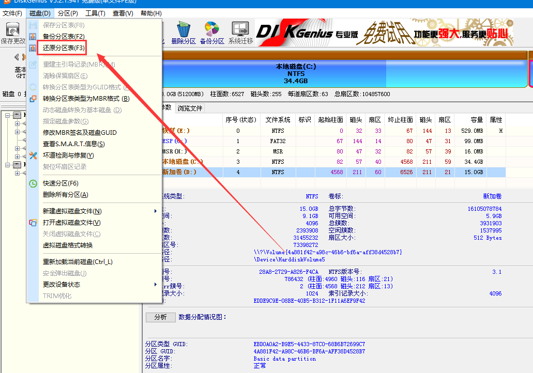Collapse the first hard disk tree node
The height and width of the screenshot is (373, 533).
(7, 115)
